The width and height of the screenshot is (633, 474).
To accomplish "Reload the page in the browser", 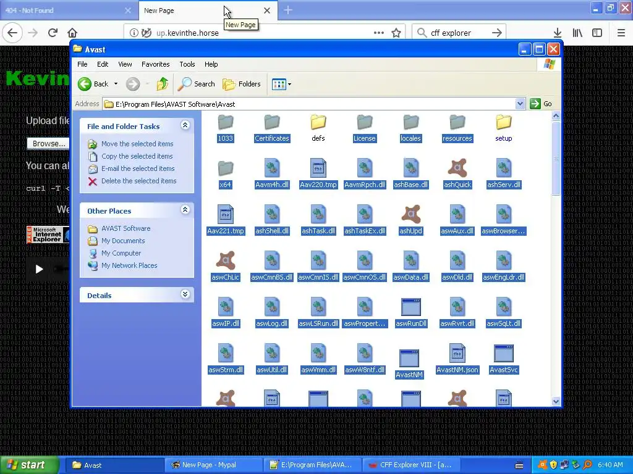I will 53,33.
